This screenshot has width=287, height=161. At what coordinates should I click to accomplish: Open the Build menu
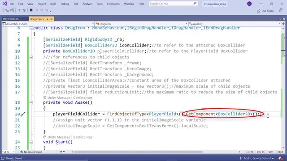(53, 4)
